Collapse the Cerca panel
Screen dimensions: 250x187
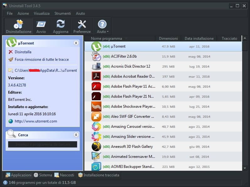(x=76, y=135)
